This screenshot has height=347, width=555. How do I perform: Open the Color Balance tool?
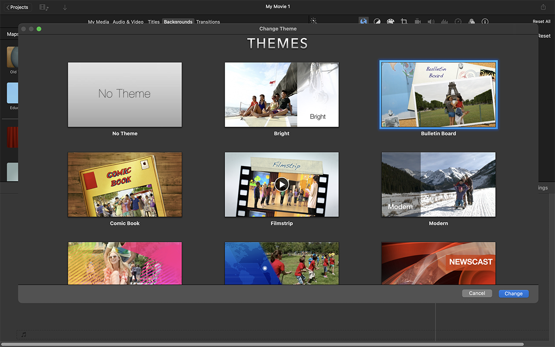pos(364,21)
